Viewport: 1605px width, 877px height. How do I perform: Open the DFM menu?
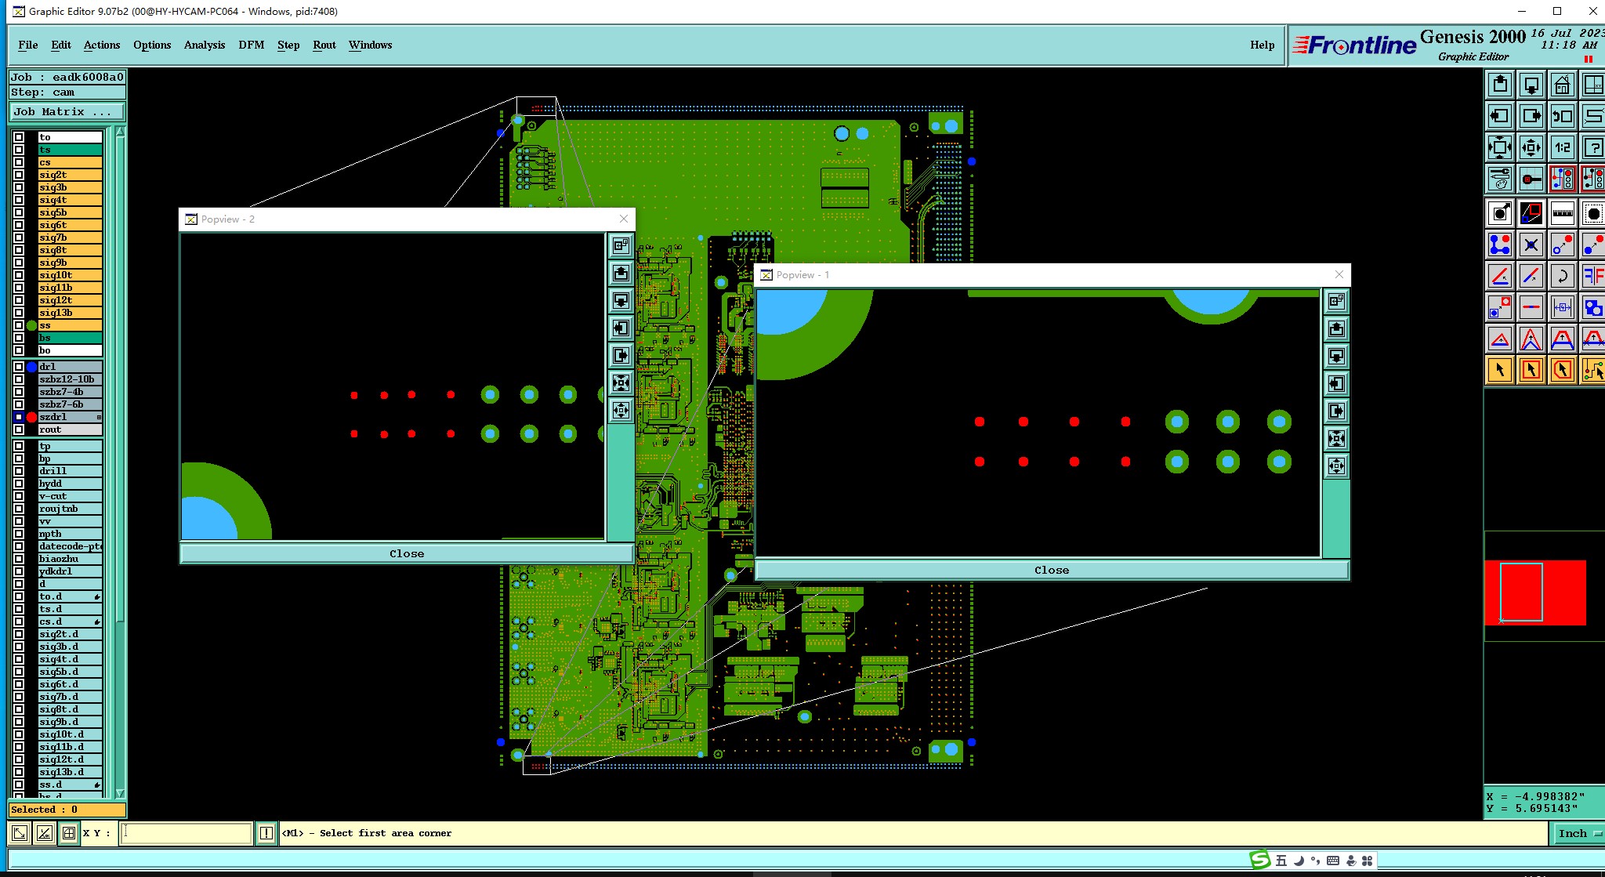pyautogui.click(x=251, y=45)
